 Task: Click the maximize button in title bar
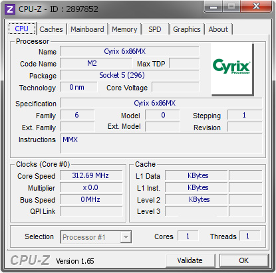231,7
